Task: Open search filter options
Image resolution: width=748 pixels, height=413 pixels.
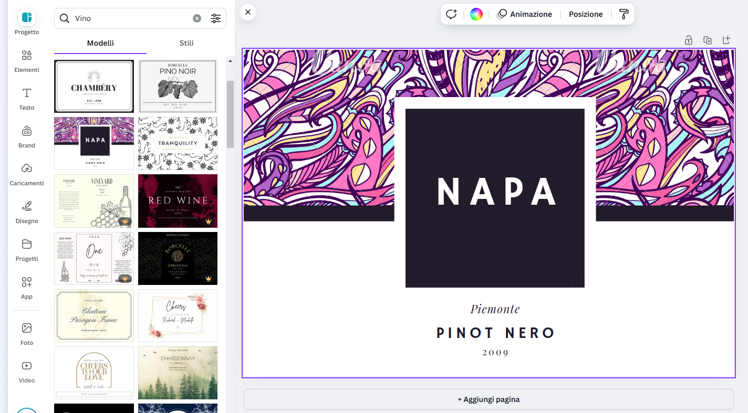Action: pyautogui.click(x=216, y=18)
